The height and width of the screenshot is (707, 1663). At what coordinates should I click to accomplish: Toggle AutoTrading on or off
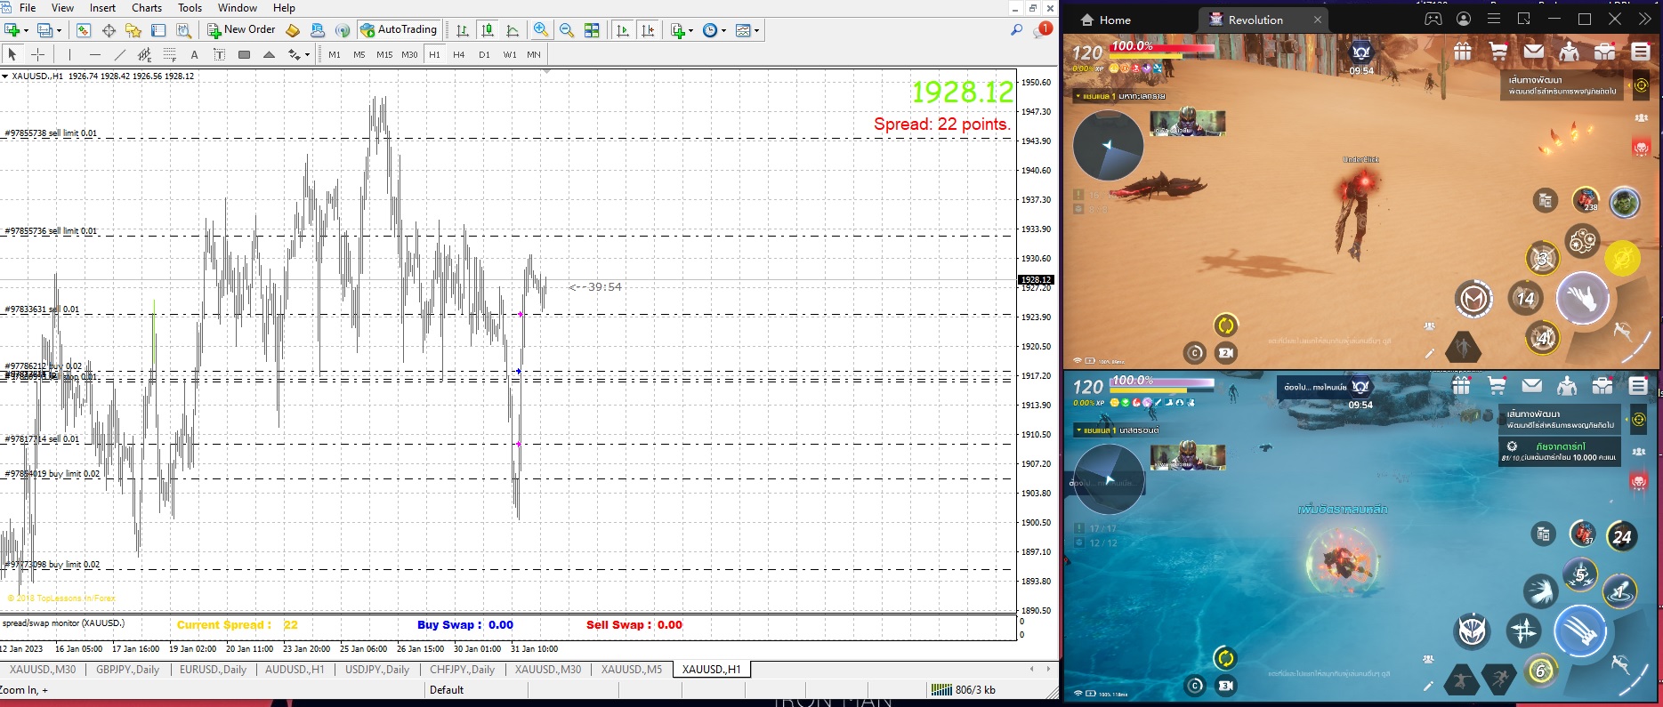point(399,29)
